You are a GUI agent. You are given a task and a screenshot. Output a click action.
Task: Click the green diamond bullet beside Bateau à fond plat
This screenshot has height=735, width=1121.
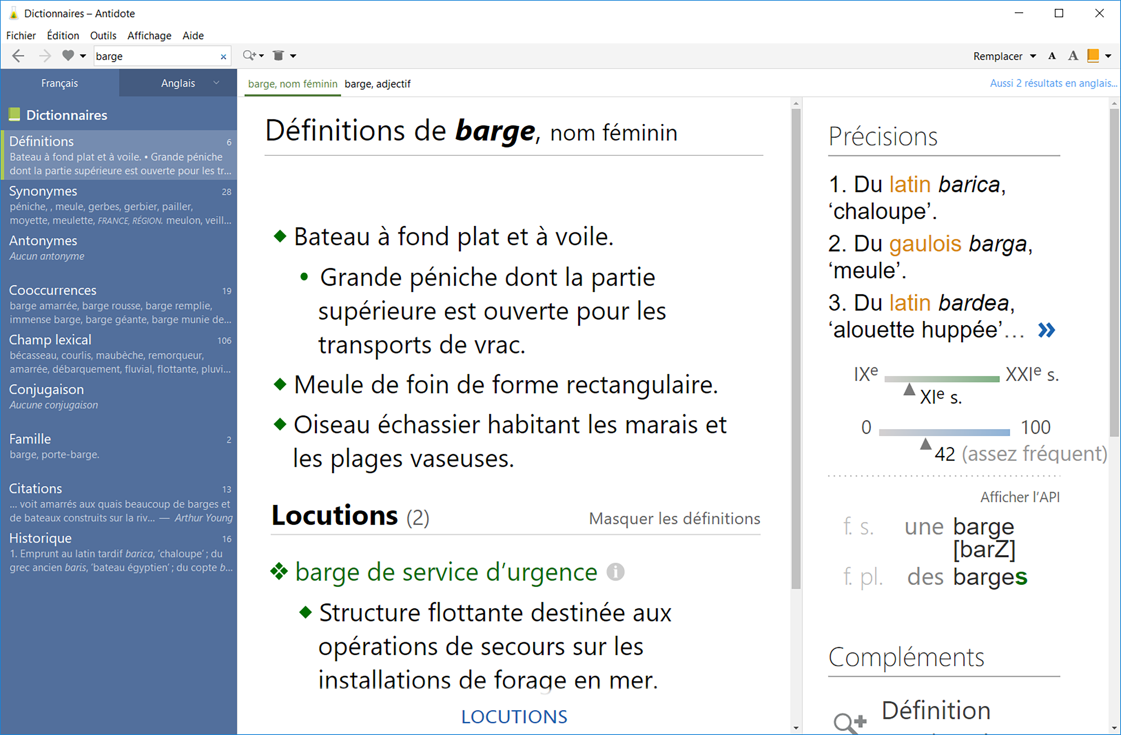point(280,236)
